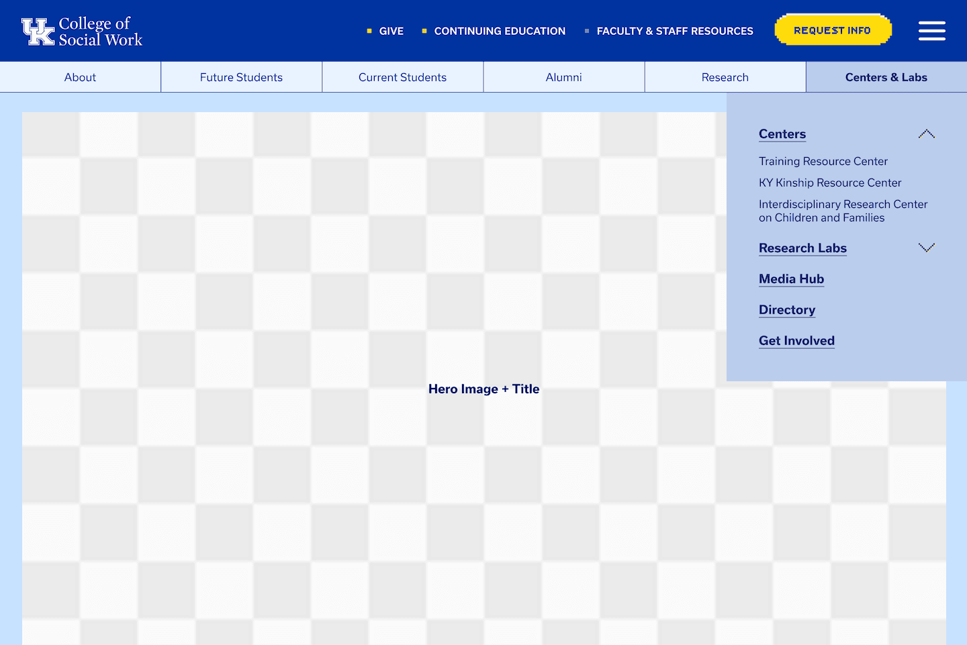
Task: Open the Training Resource Center link
Action: pyautogui.click(x=823, y=161)
